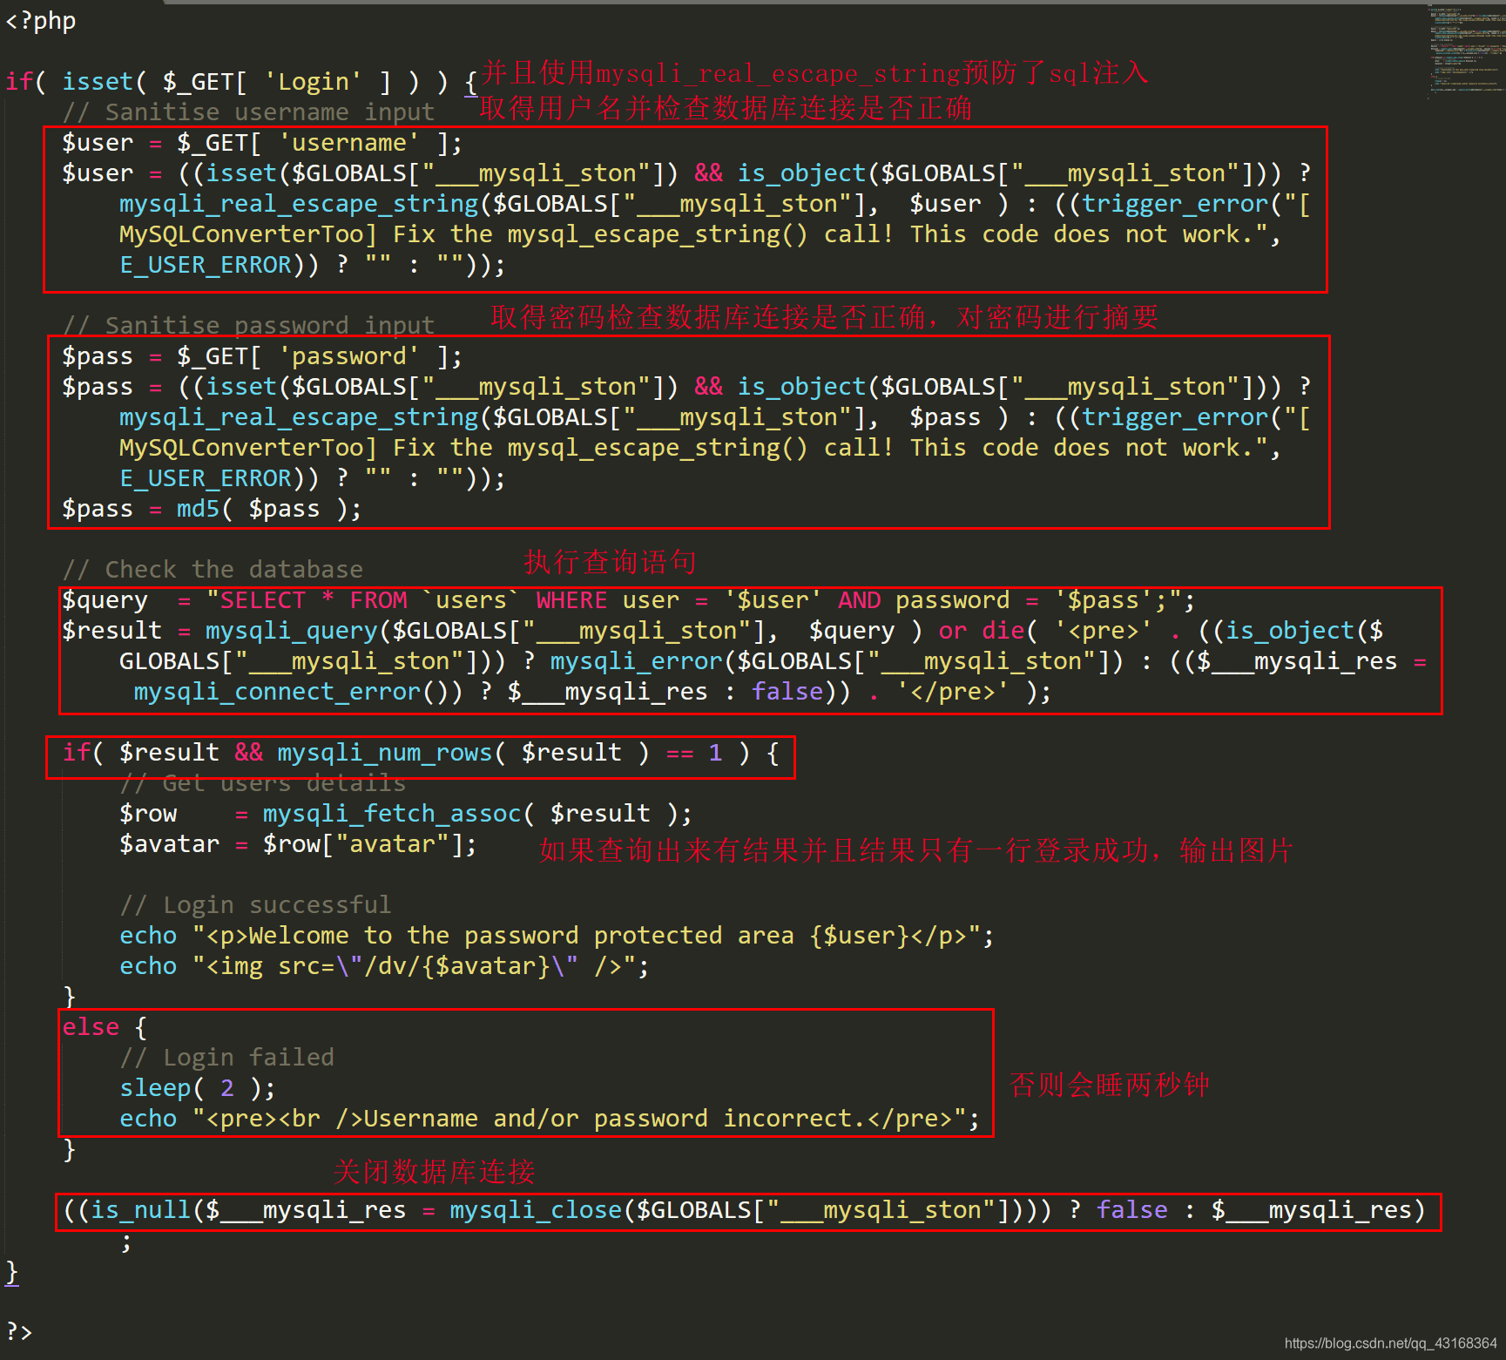Place cursor on the "<?php" opening tag

(x=41, y=20)
